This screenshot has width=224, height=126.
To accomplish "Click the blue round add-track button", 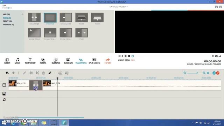I will pos(214,73).
